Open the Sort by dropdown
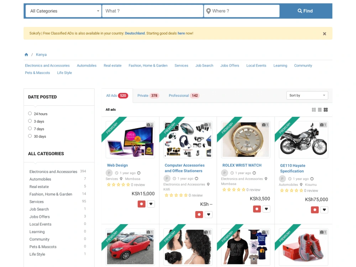This screenshot has height=267, width=356. coord(307,95)
